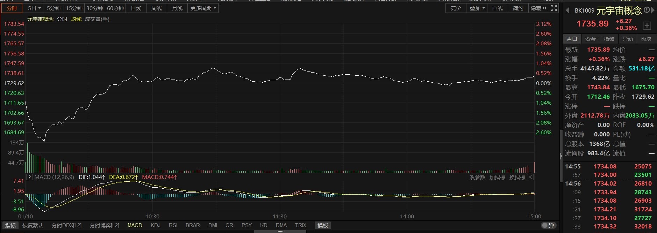Switch to 简约 simple view

click(518, 8)
